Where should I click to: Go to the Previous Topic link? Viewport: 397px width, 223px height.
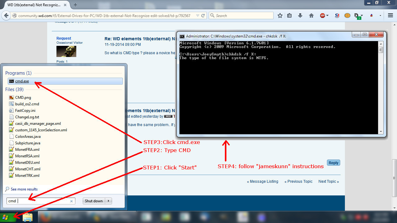(298, 181)
